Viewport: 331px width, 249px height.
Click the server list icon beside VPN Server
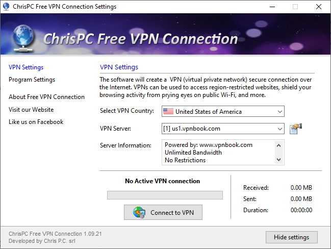point(295,129)
